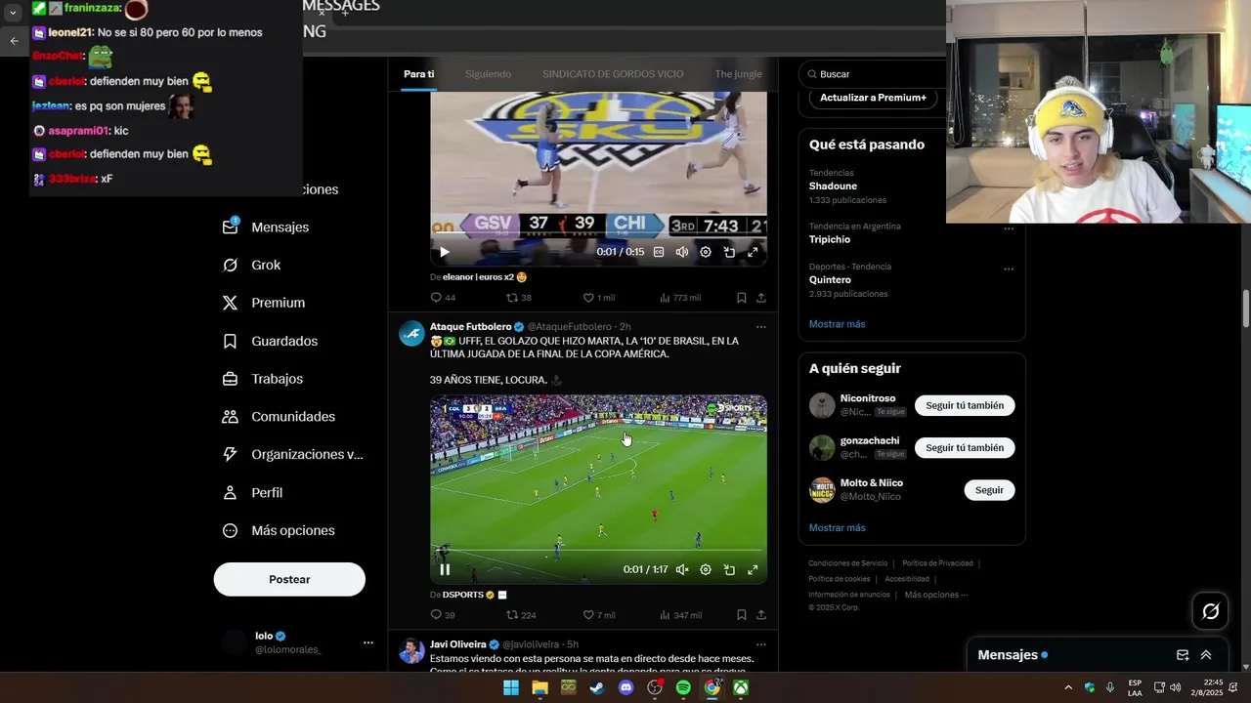1251x703 pixels.
Task: Open the Premium sidebar item
Action: point(264,303)
